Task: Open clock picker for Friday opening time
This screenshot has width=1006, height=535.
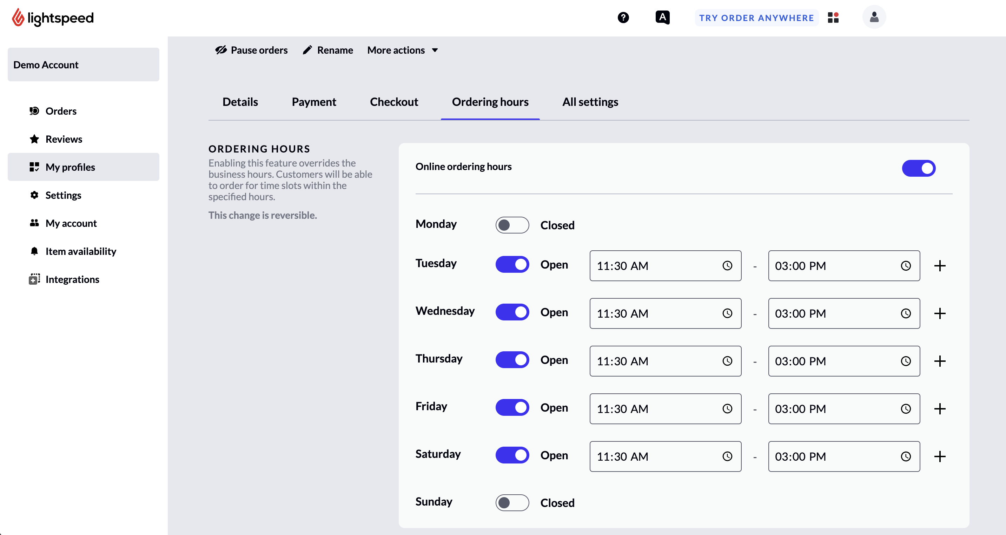Action: [727, 409]
